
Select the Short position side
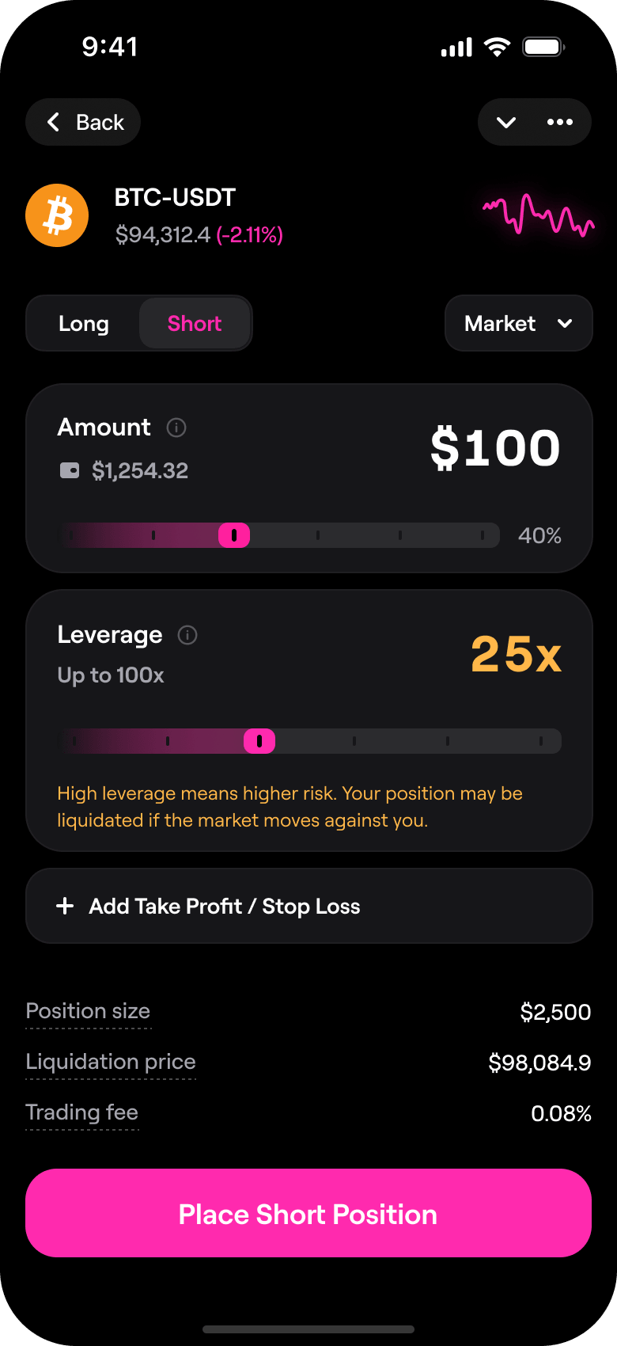[x=195, y=324]
